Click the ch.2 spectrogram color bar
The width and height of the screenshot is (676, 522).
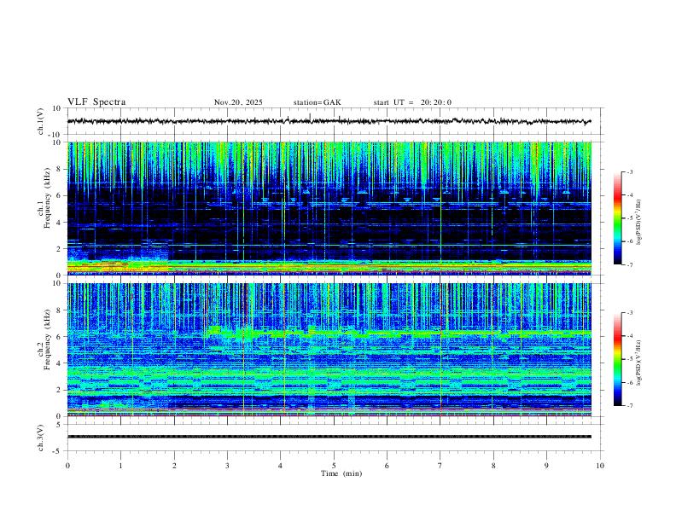tap(618, 359)
